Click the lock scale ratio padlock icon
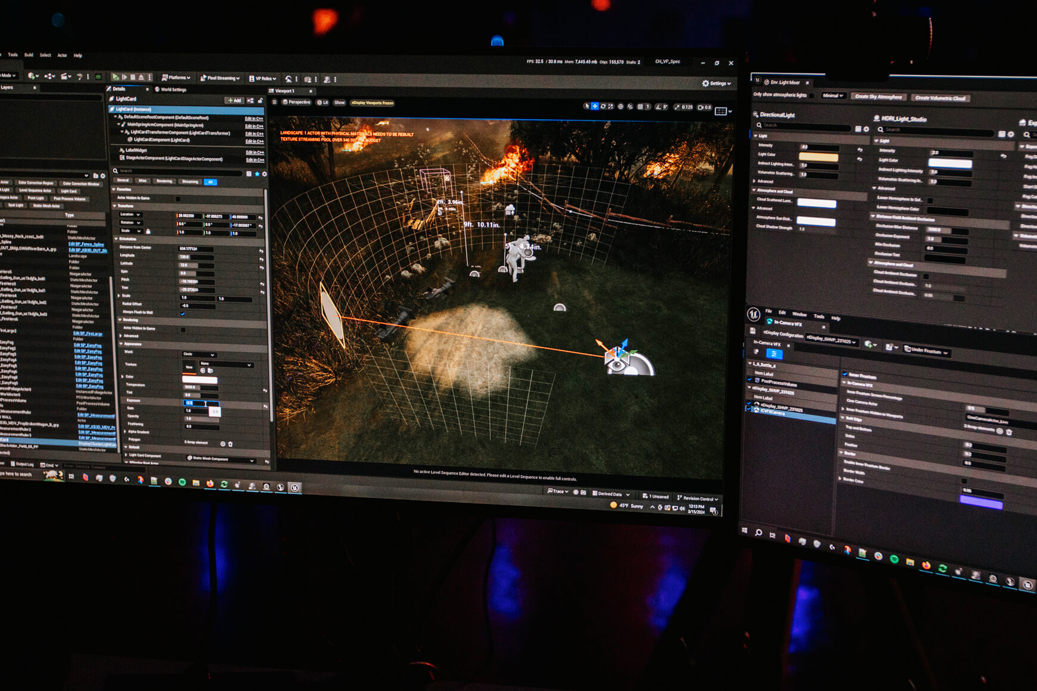The width and height of the screenshot is (1037, 691). tap(148, 231)
